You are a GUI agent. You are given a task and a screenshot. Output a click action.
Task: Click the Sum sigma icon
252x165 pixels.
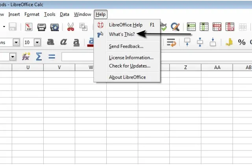point(39,56)
